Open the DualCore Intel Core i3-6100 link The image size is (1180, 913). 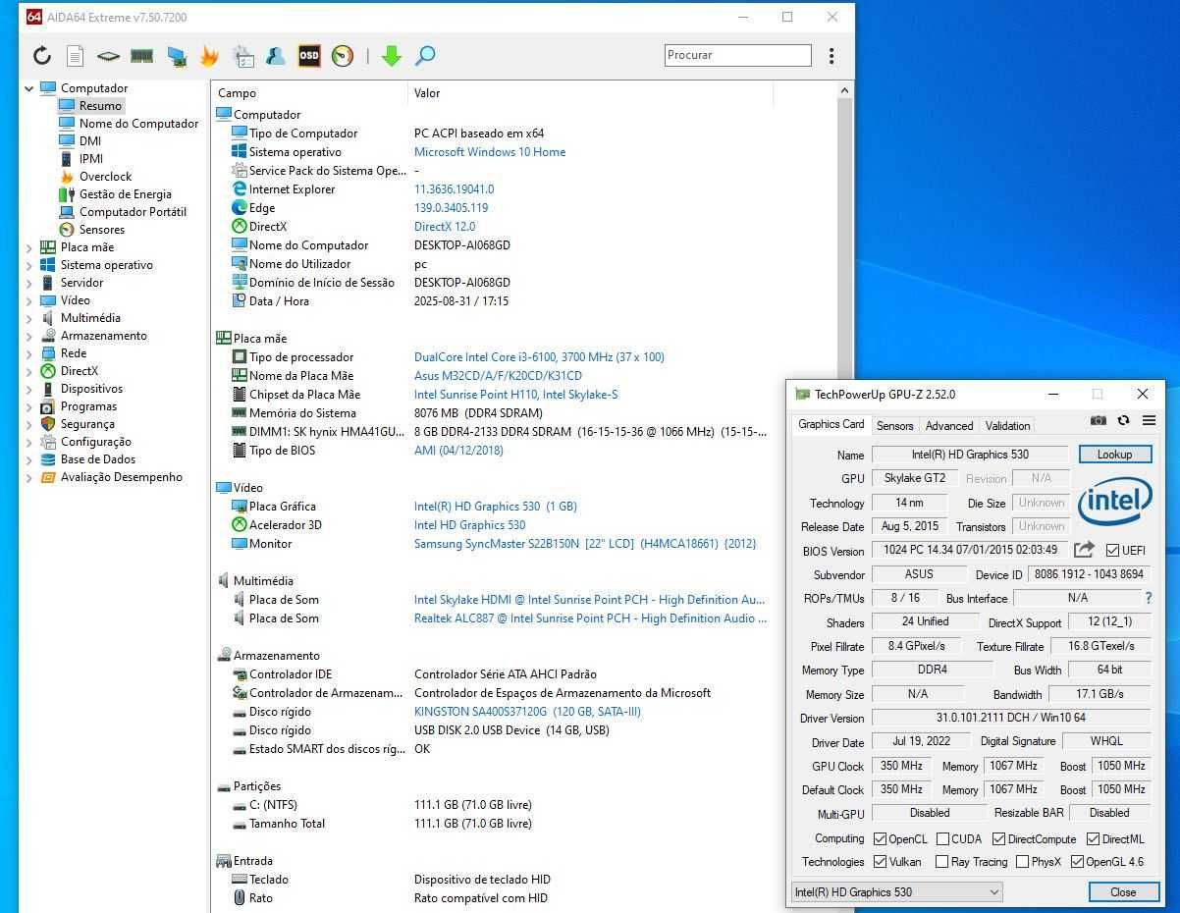point(539,357)
